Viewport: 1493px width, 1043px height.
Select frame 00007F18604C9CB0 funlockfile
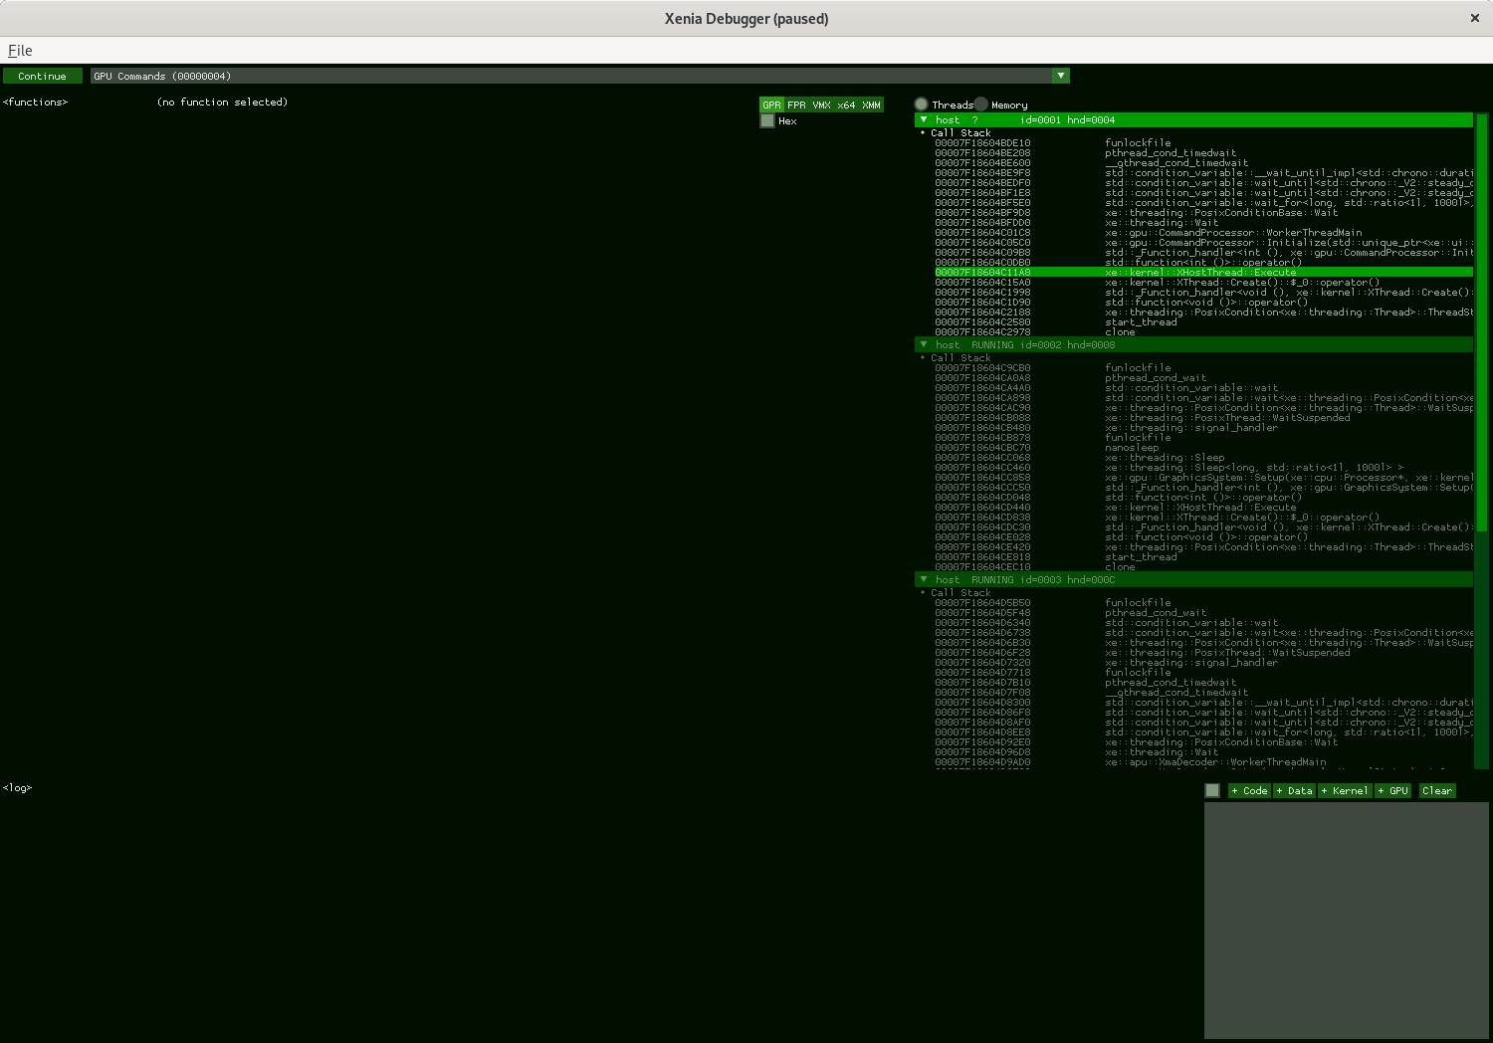(x=1203, y=367)
